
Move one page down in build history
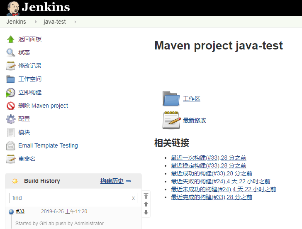(146, 212)
